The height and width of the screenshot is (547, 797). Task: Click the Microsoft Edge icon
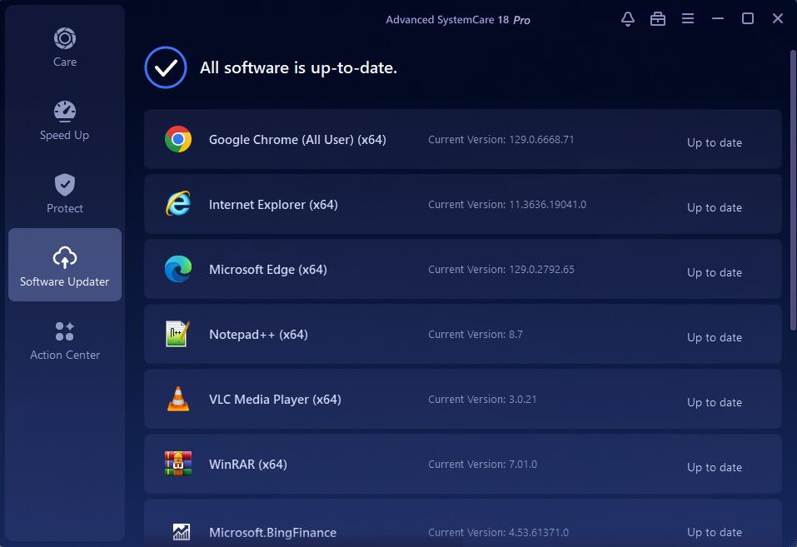[178, 269]
